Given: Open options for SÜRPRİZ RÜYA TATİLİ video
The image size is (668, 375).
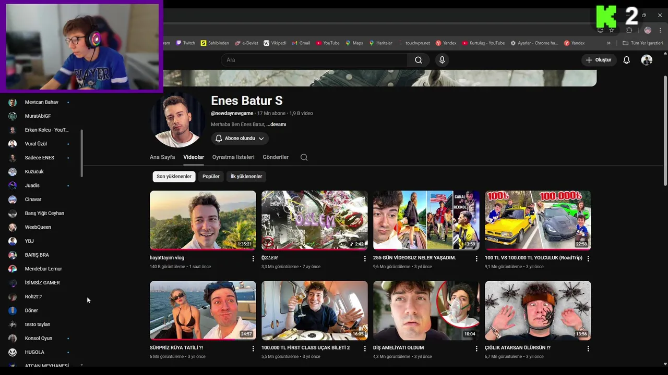Looking at the screenshot, I should coord(253,348).
